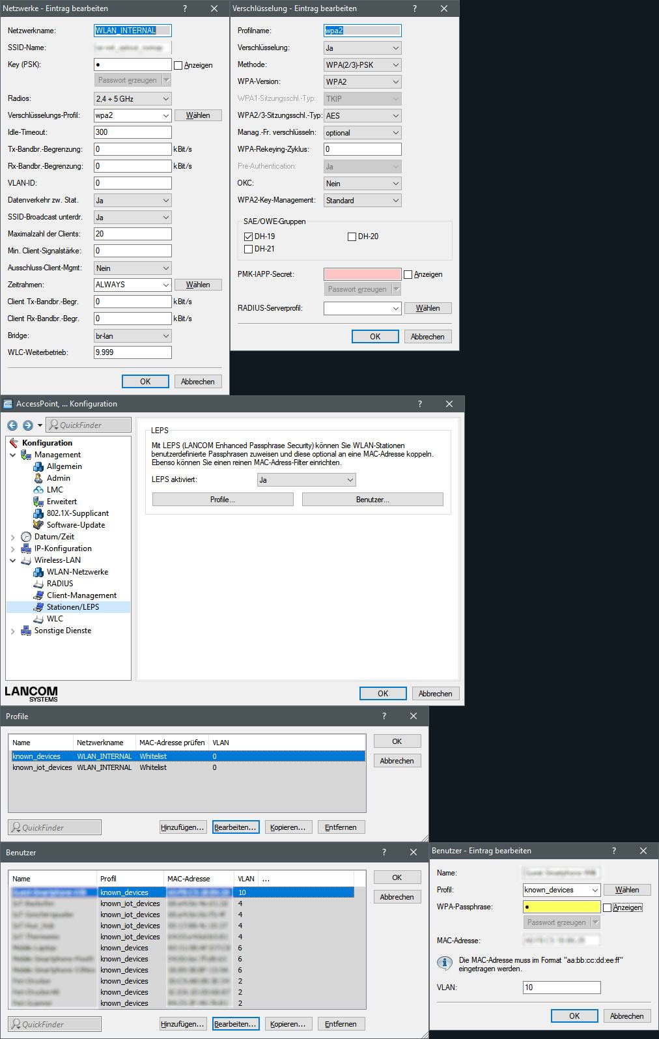Open the LMC entry in the tree

pyautogui.click(x=55, y=490)
